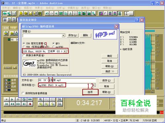The width and height of the screenshot is (165, 123).
Task: Select the mp3PRO encoder radio button
Action: click(54, 47)
